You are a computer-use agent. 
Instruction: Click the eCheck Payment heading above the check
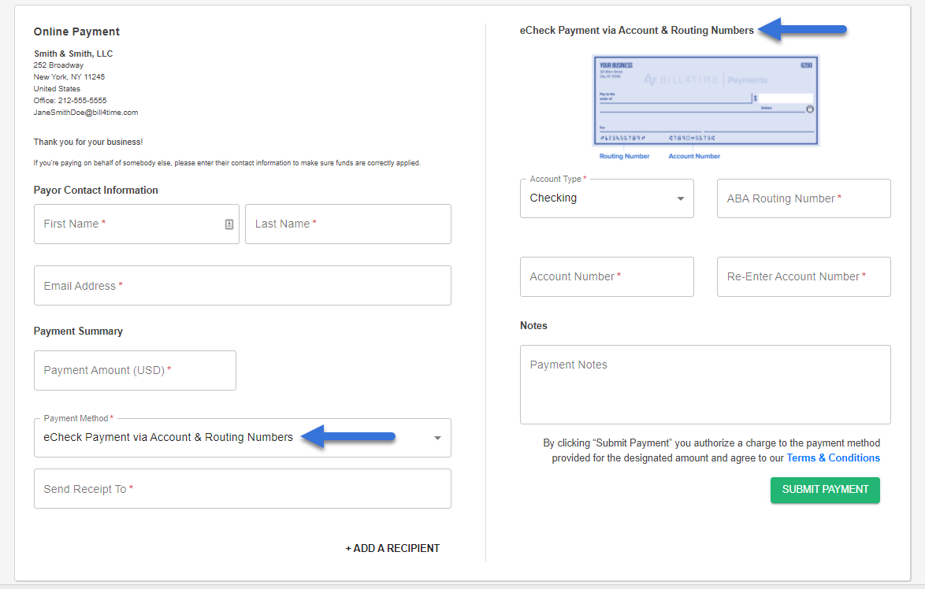637,31
